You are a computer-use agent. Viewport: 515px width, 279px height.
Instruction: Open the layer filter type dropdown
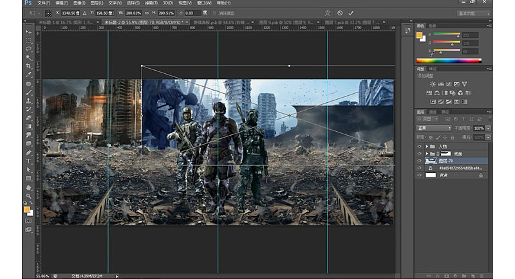(427, 119)
